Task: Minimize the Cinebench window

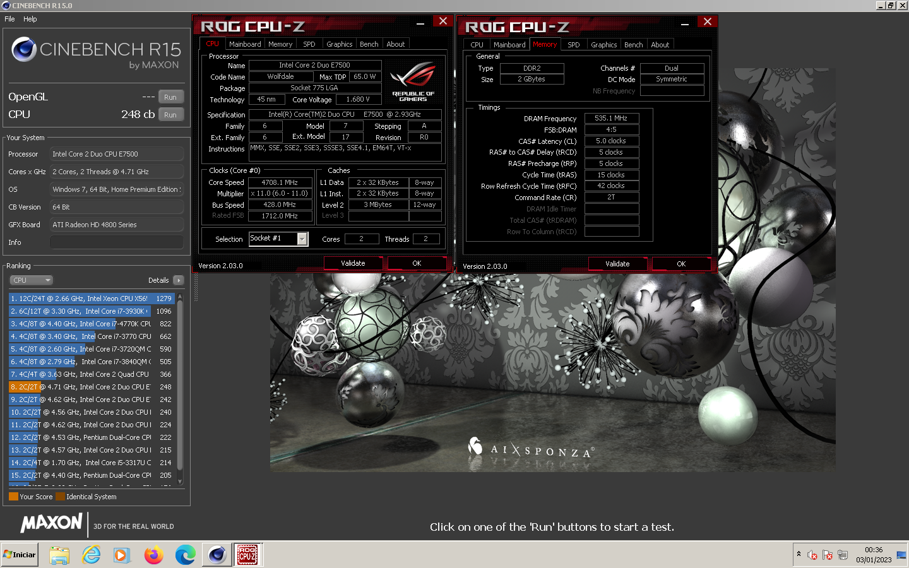Action: click(881, 5)
